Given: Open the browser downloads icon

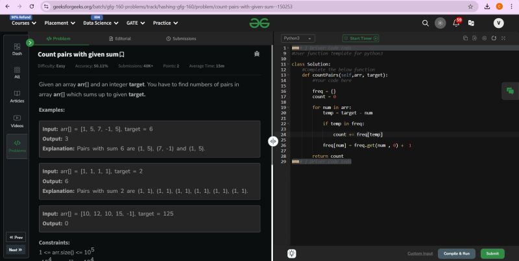Looking at the screenshot, I should click(487, 6).
